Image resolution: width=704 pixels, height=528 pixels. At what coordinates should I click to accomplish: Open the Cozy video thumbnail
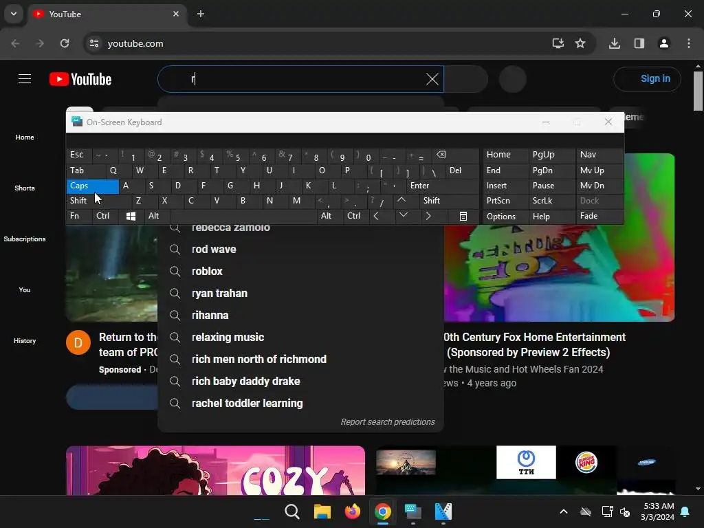pos(215,470)
